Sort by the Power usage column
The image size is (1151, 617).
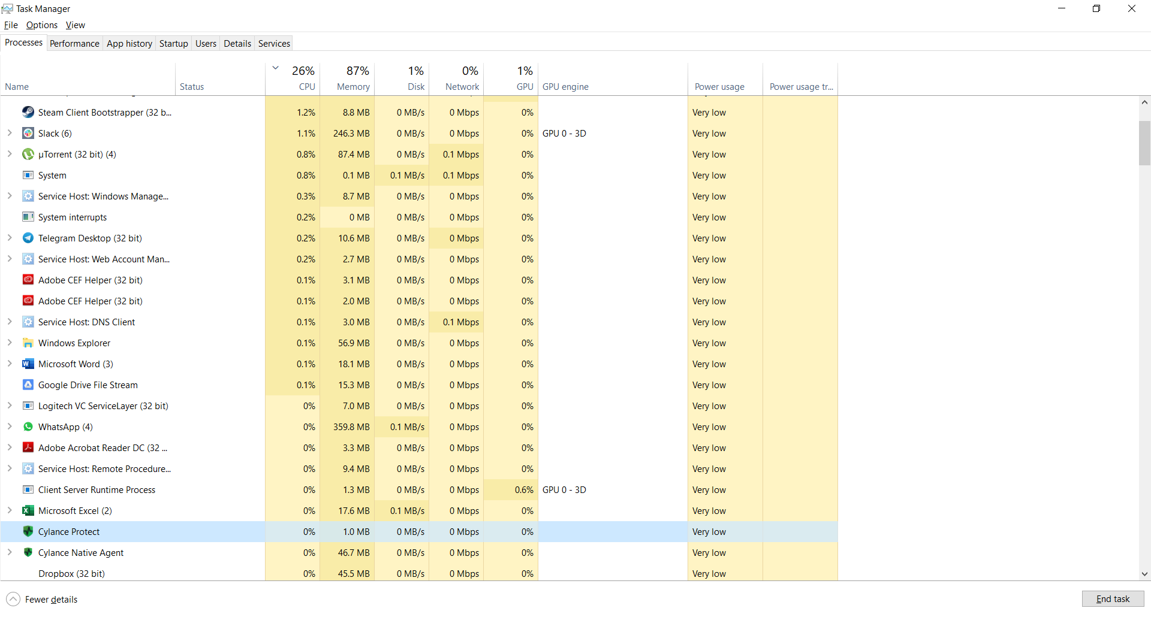coord(725,78)
